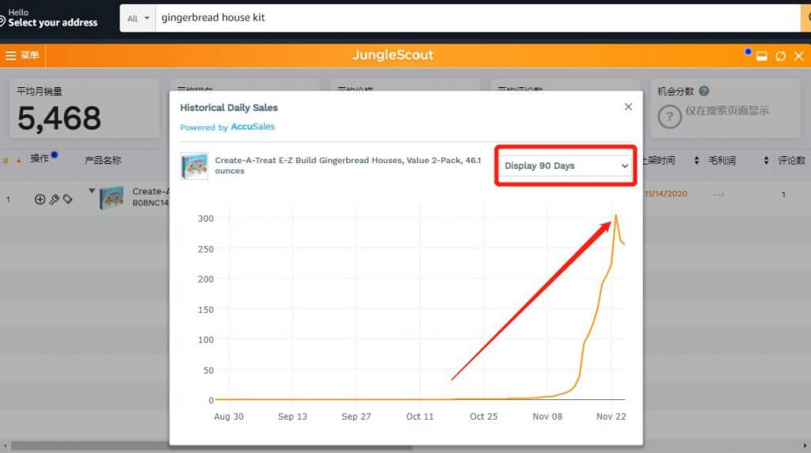
Task: Click the 操作 column header
Action: point(40,158)
